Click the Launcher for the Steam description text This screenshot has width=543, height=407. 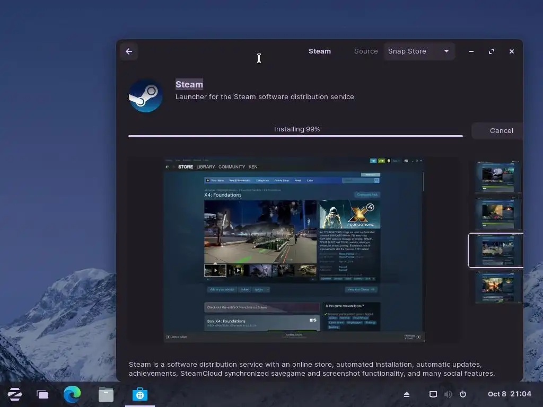265,97
